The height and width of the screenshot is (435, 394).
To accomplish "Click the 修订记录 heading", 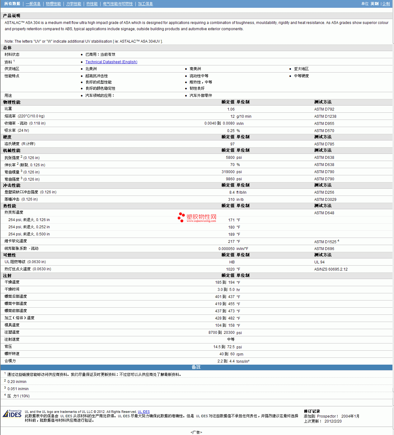I will pos(312,411).
